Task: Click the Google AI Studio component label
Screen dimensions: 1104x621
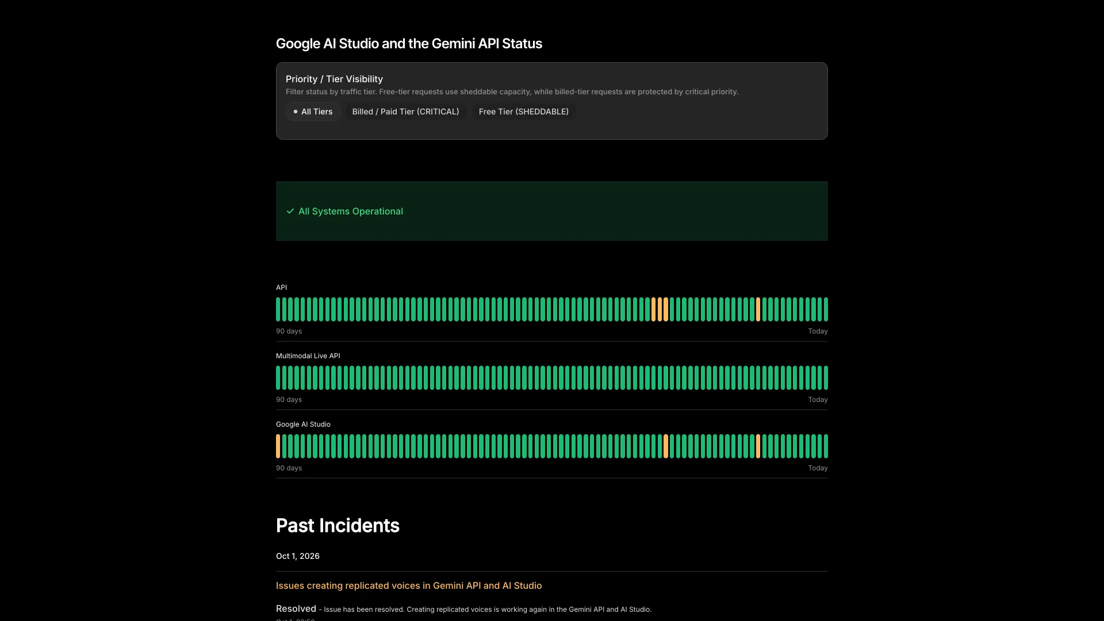Action: pyautogui.click(x=303, y=424)
